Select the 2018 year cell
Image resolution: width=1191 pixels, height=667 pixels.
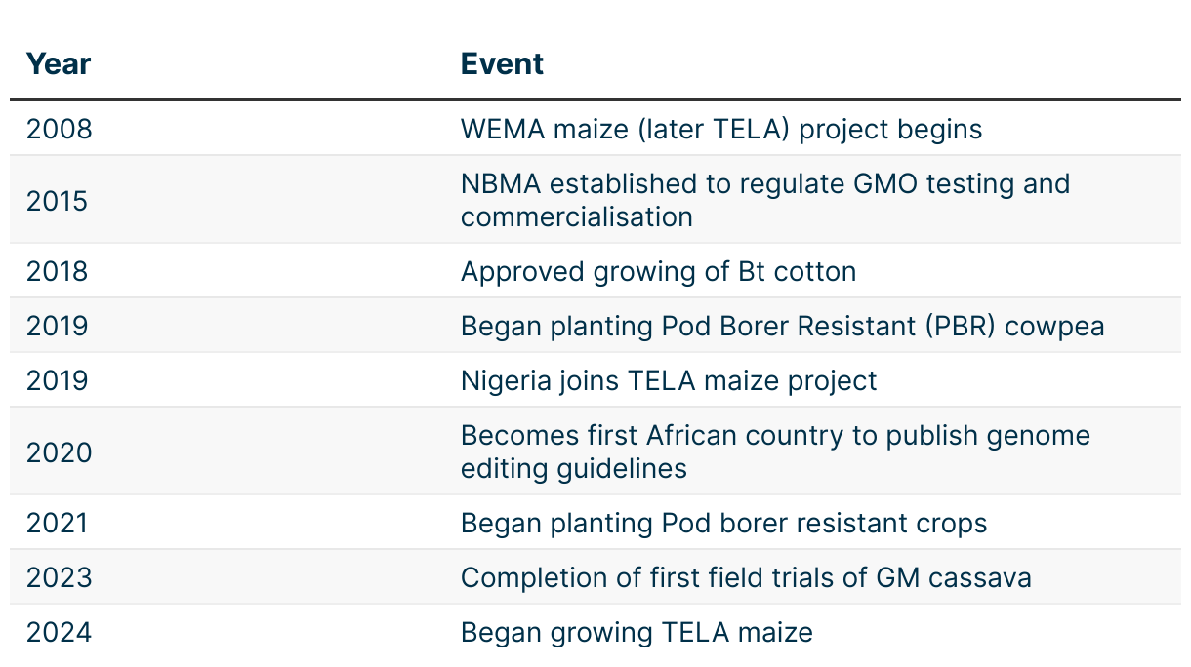58,271
